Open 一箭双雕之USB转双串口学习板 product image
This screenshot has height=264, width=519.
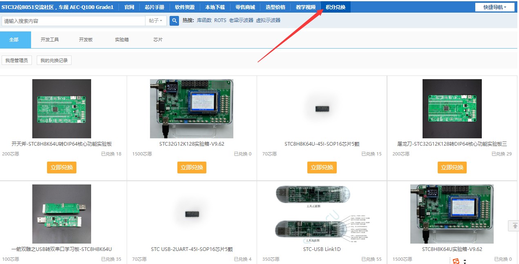[x=62, y=214]
